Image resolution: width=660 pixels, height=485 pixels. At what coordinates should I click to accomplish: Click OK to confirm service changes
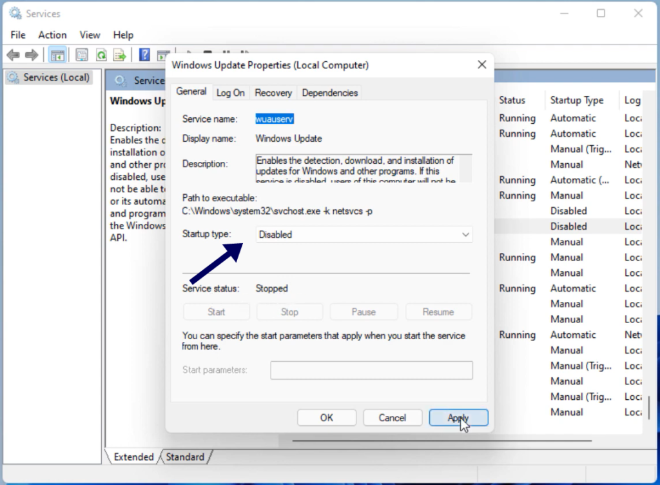[x=326, y=417]
